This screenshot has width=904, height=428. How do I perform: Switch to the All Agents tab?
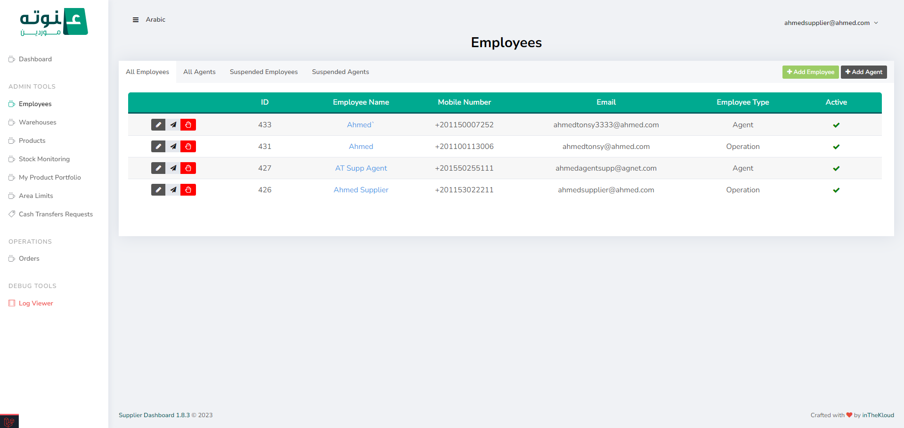(199, 72)
